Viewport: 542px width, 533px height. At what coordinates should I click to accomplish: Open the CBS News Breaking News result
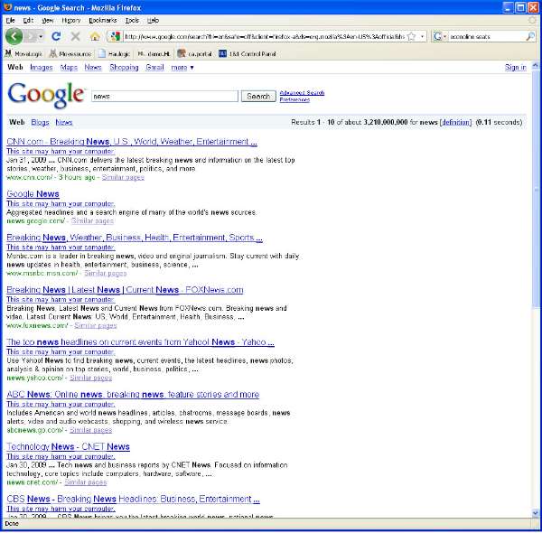pyautogui.click(x=133, y=499)
